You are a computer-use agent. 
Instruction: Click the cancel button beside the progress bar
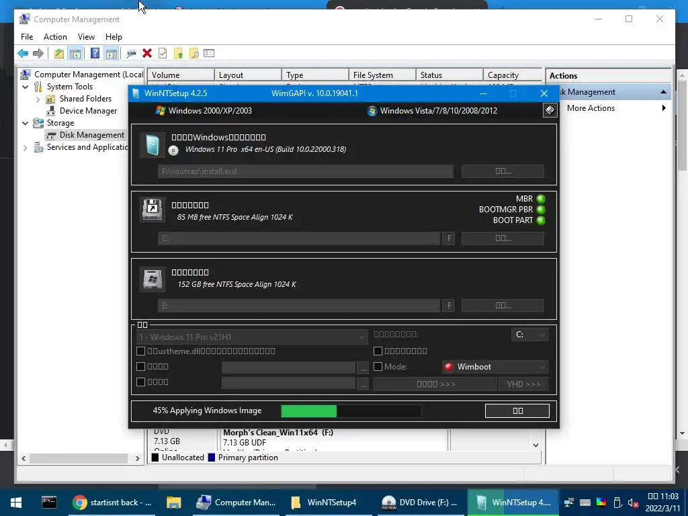pyautogui.click(x=517, y=411)
